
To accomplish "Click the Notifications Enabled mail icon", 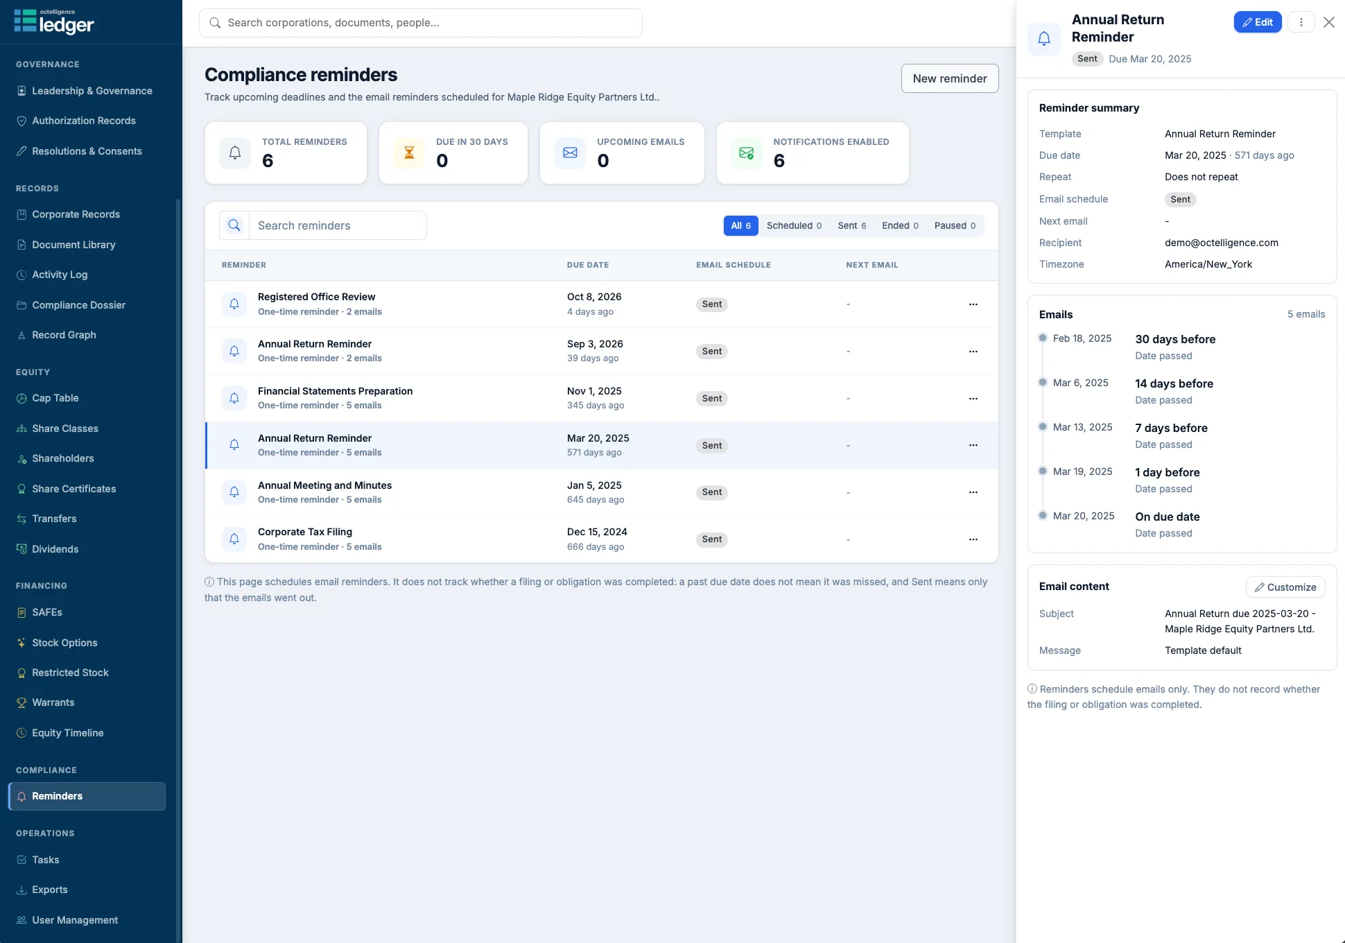I will pos(746,153).
